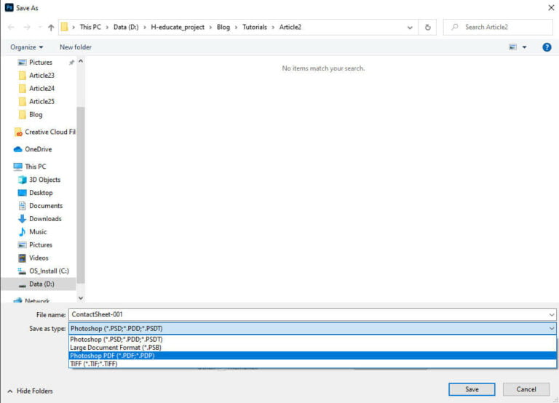Image resolution: width=559 pixels, height=403 pixels.
Task: Click the Up one level arrow icon
Action: (x=50, y=28)
